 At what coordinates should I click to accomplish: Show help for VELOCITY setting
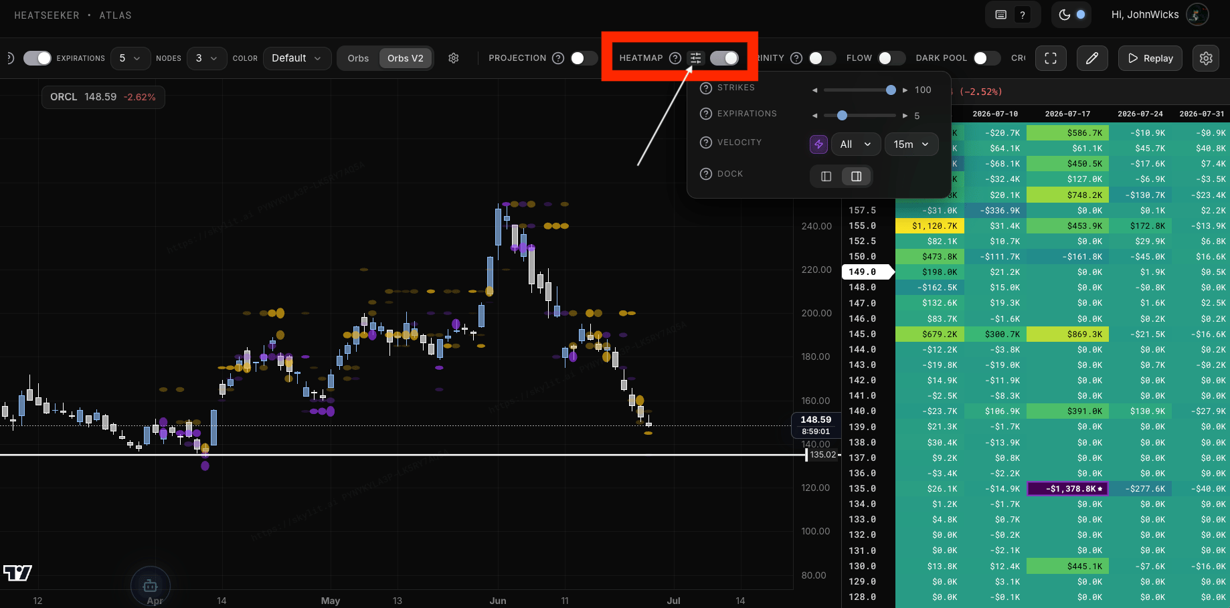click(x=705, y=142)
